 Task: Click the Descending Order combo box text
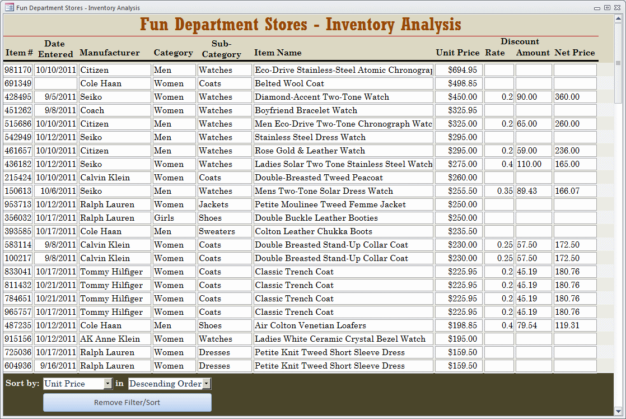(166, 384)
